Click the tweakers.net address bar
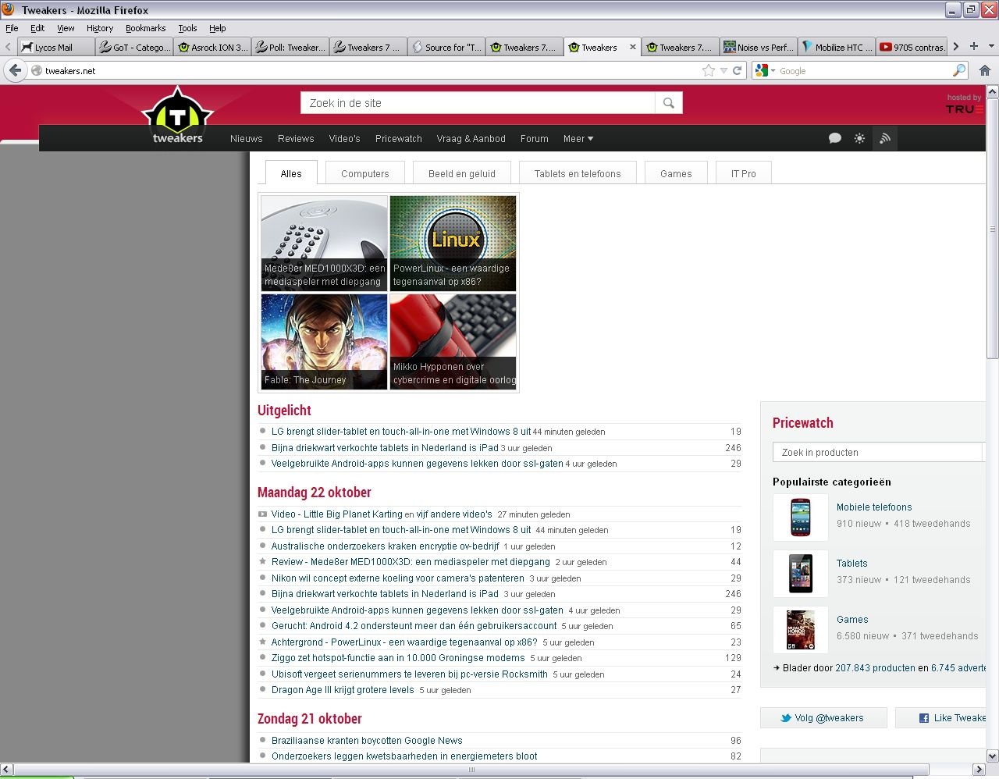The width and height of the screenshot is (999, 779). pyautogui.click(x=371, y=70)
